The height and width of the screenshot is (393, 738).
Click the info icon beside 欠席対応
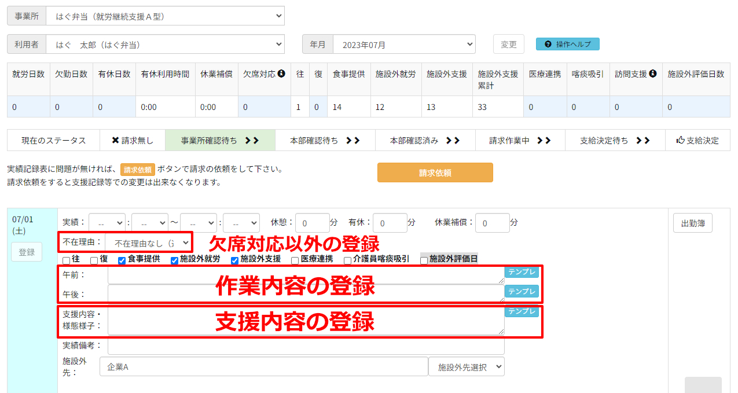point(281,74)
